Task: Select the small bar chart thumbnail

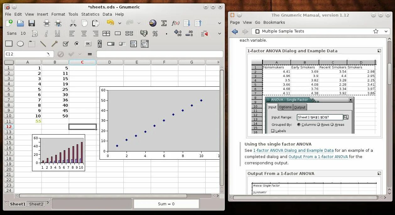Action: click(x=58, y=153)
